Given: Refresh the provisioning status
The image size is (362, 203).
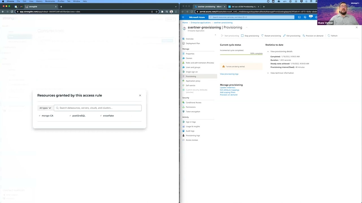Looking at the screenshot, I should [x=333, y=36].
